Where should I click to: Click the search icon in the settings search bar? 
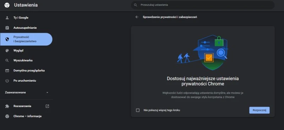136,5
